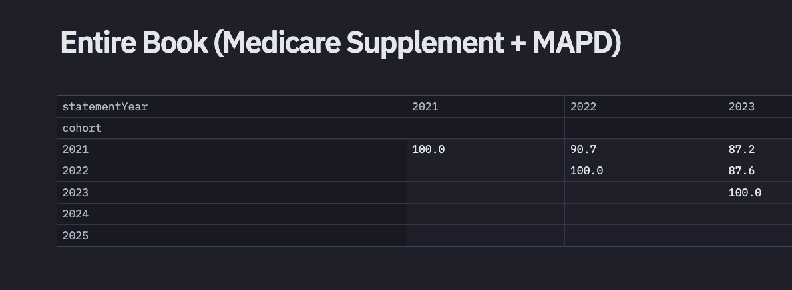The width and height of the screenshot is (792, 290).
Task: Select the 87.6 value cell
Action: (x=741, y=171)
